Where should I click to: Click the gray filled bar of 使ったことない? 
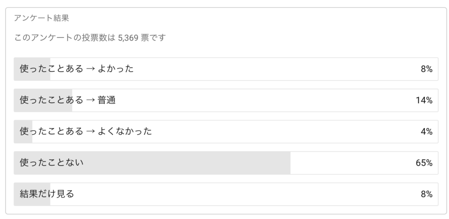[x=152, y=163]
